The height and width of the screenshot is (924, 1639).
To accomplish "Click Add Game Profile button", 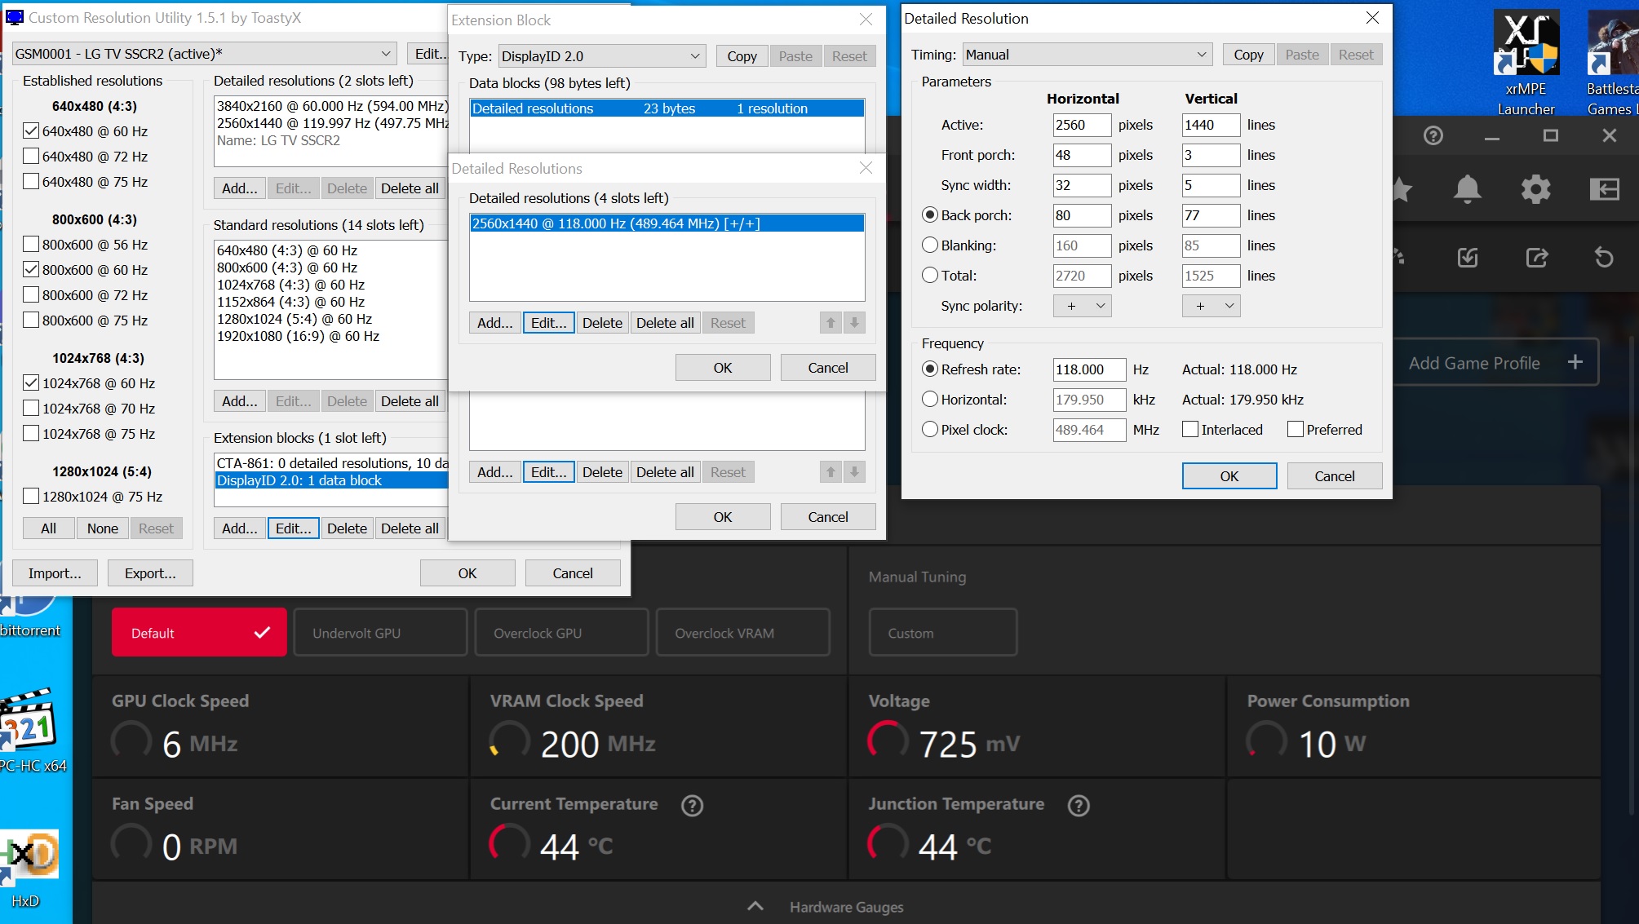I will [x=1494, y=363].
